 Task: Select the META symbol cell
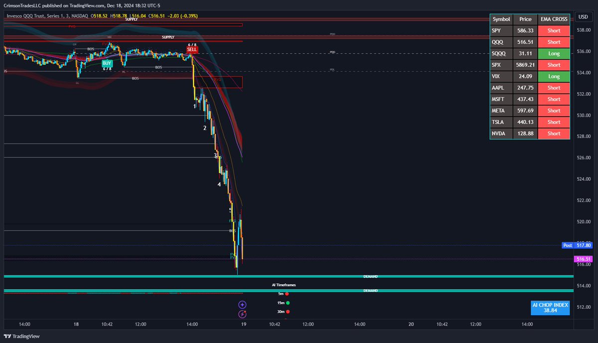tap(501, 111)
